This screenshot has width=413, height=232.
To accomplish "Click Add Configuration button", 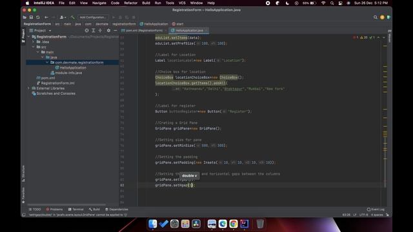I will point(93,17).
